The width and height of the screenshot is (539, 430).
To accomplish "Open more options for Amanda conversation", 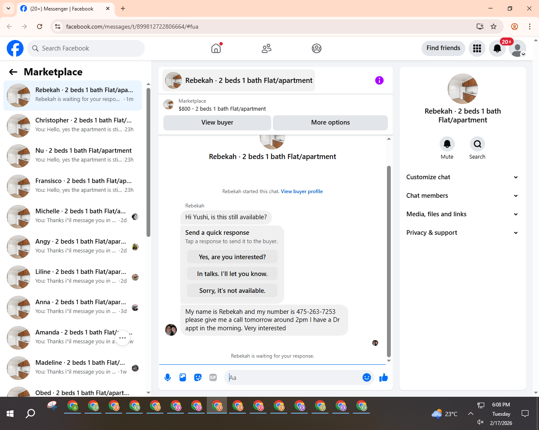I will pyautogui.click(x=123, y=338).
